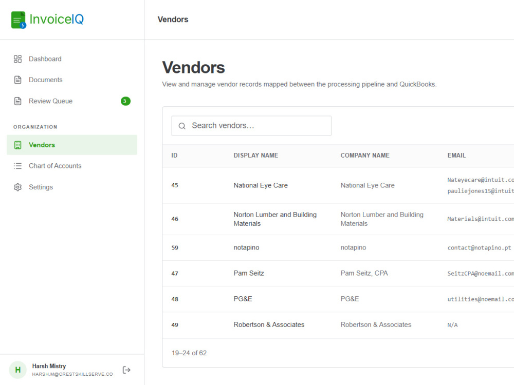Open Chart of Accounts
The height and width of the screenshot is (385, 514).
coord(72,166)
